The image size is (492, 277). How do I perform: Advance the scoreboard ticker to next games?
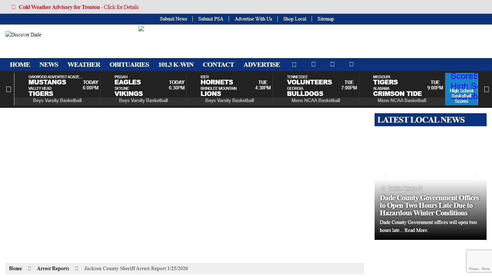(486, 89)
